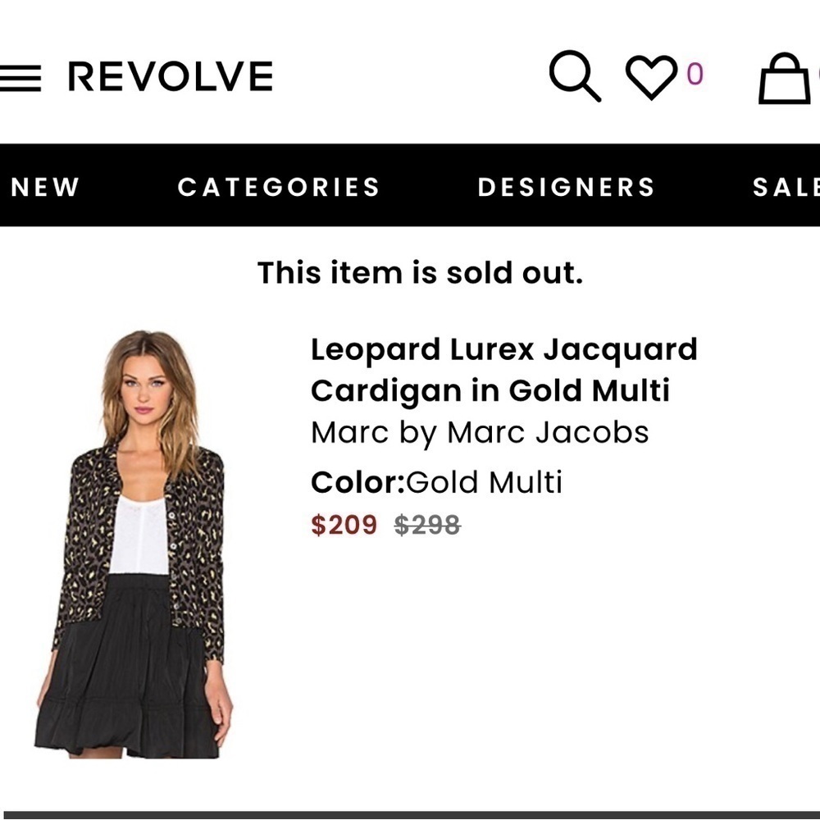This screenshot has width=820, height=820.
Task: Click the REVOLVE logo
Action: click(x=170, y=77)
